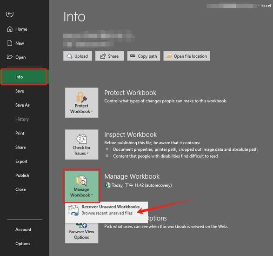This screenshot has height=256, width=273.
Task: Choose Save in the sidebar
Action: (25, 91)
